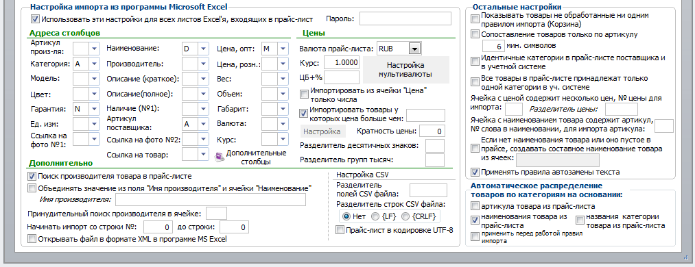Enable создавать составное наименование товара checkbox
Screen dimensions: 695x267
(475, 149)
